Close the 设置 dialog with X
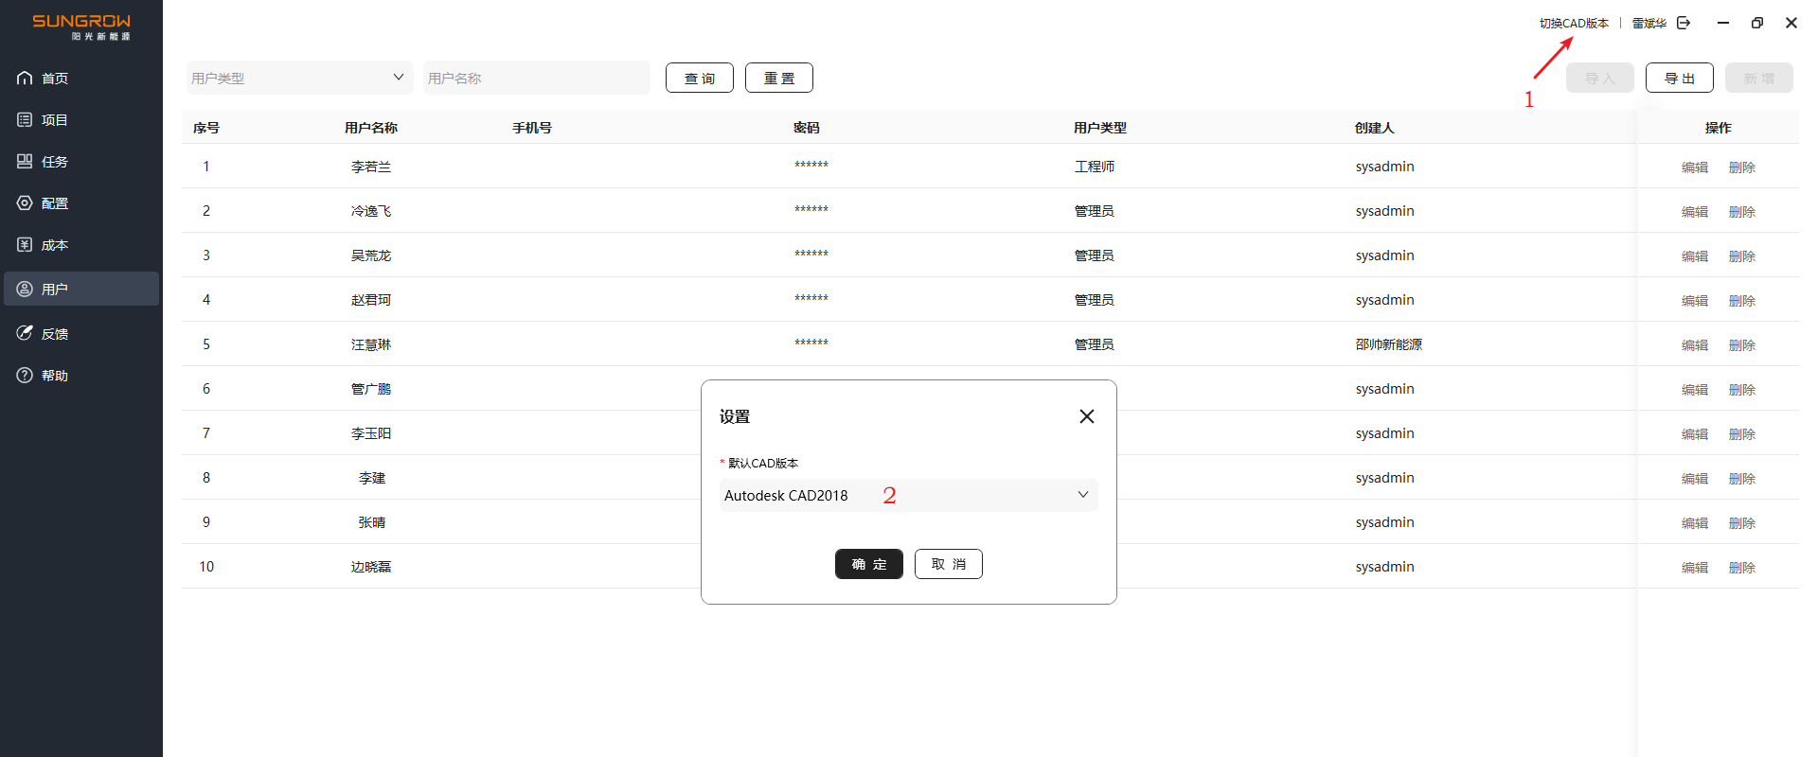 [1086, 416]
